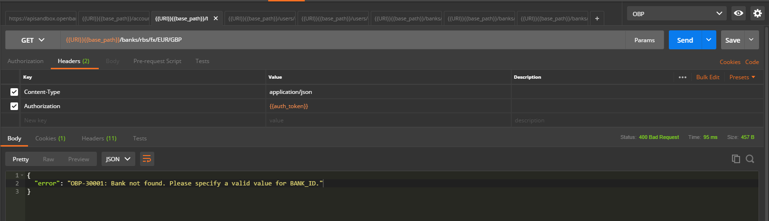Viewport: 769px width, 221px height.
Task: Open Manage Environments gear icon
Action: (x=758, y=13)
